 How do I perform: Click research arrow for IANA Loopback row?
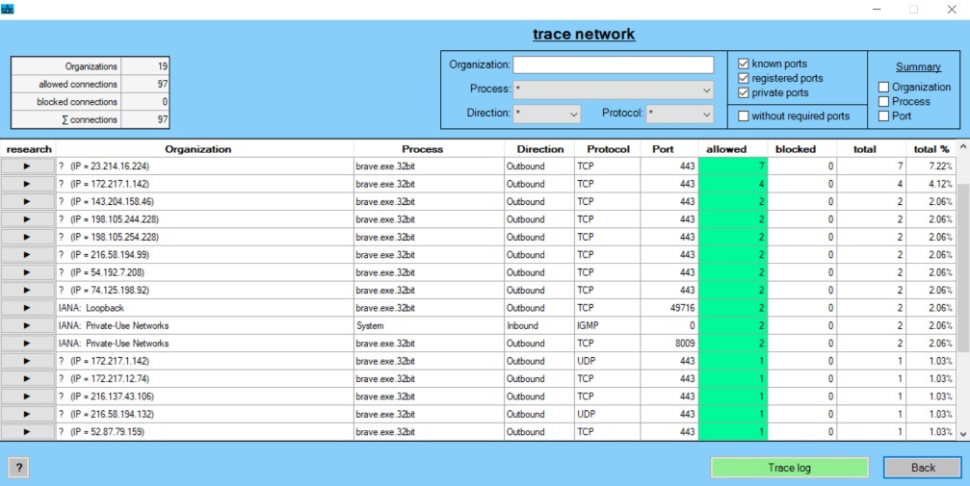27,308
